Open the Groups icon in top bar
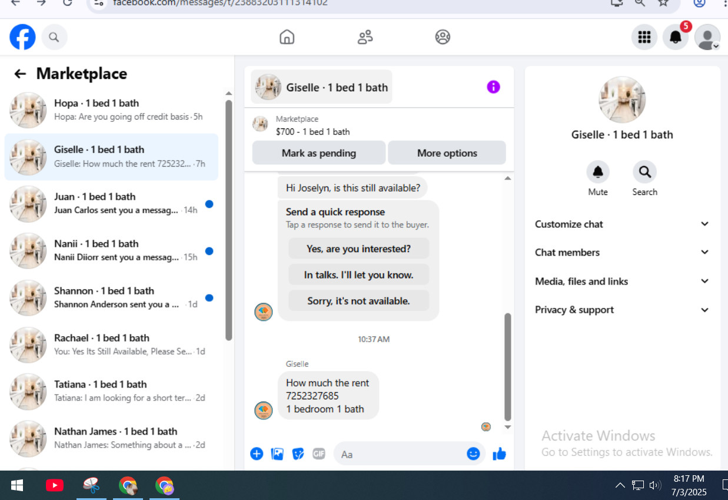Image resolution: width=728 pixels, height=500 pixels. tap(443, 37)
